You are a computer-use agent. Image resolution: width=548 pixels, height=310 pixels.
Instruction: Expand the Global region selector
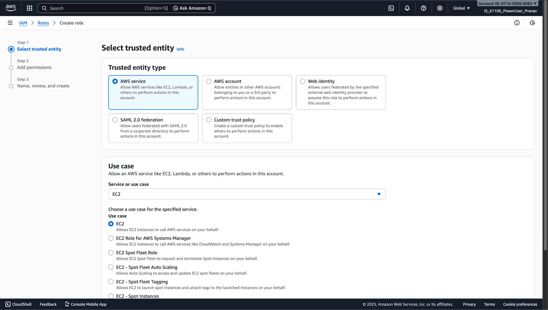click(x=461, y=8)
